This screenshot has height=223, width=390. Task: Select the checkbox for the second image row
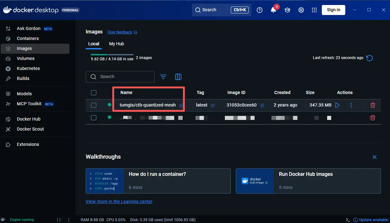(x=94, y=118)
